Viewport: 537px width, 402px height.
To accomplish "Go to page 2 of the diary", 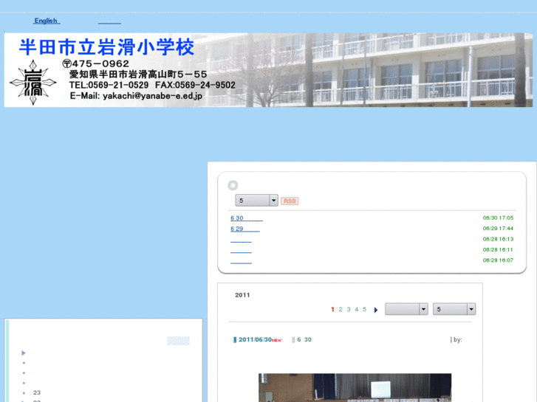I will click(341, 309).
